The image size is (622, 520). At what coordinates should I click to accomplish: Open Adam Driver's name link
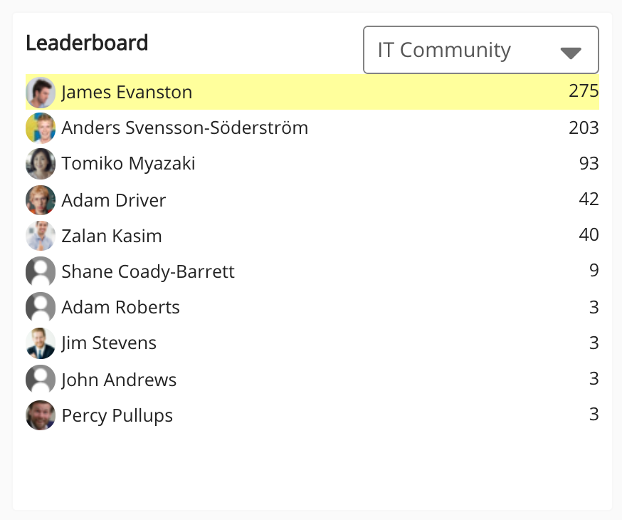(x=114, y=200)
